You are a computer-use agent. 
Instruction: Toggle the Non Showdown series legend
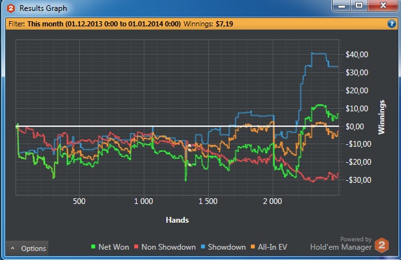[x=165, y=247]
